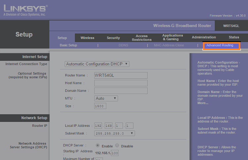248x160 pixels.
Task: Select MAC Address Clone sub-tab
Action: [169, 45]
